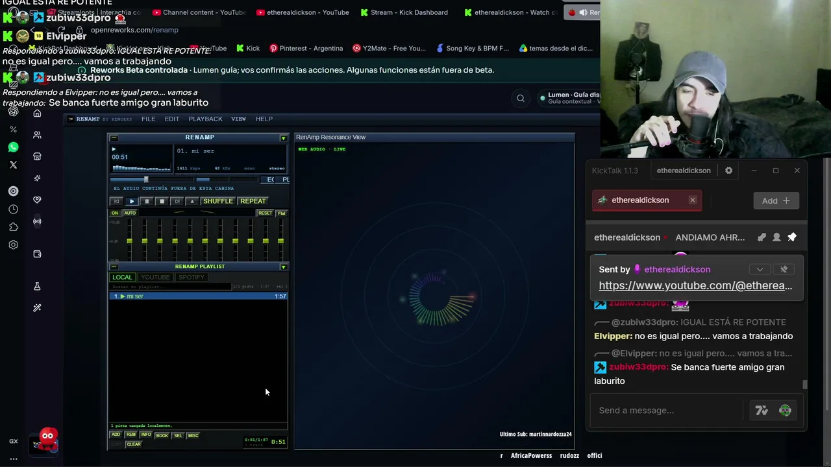
Task: Open the Pinterest - Argentina bookmark
Action: pyautogui.click(x=306, y=48)
